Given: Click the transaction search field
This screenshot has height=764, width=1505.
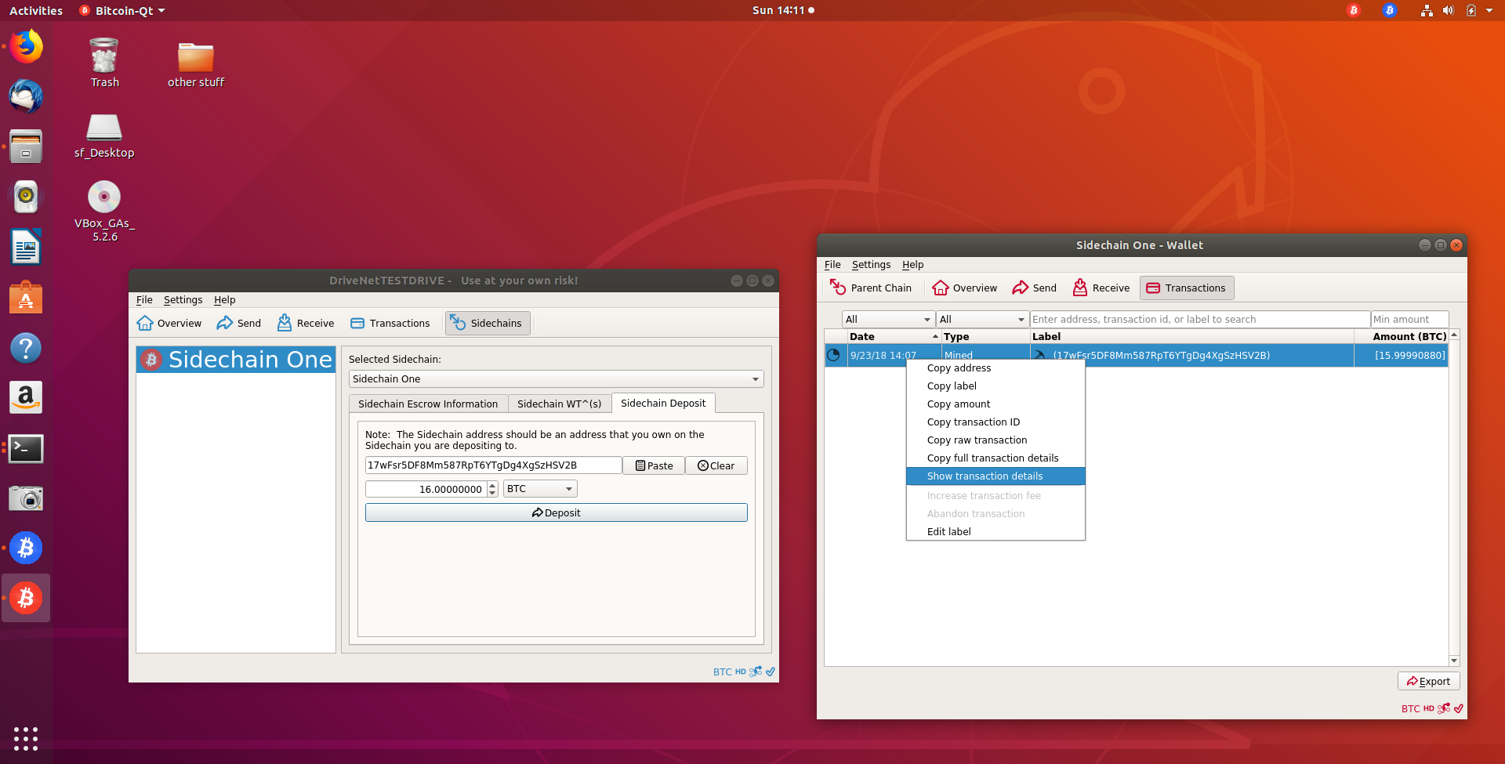Looking at the screenshot, I should pyautogui.click(x=1199, y=319).
